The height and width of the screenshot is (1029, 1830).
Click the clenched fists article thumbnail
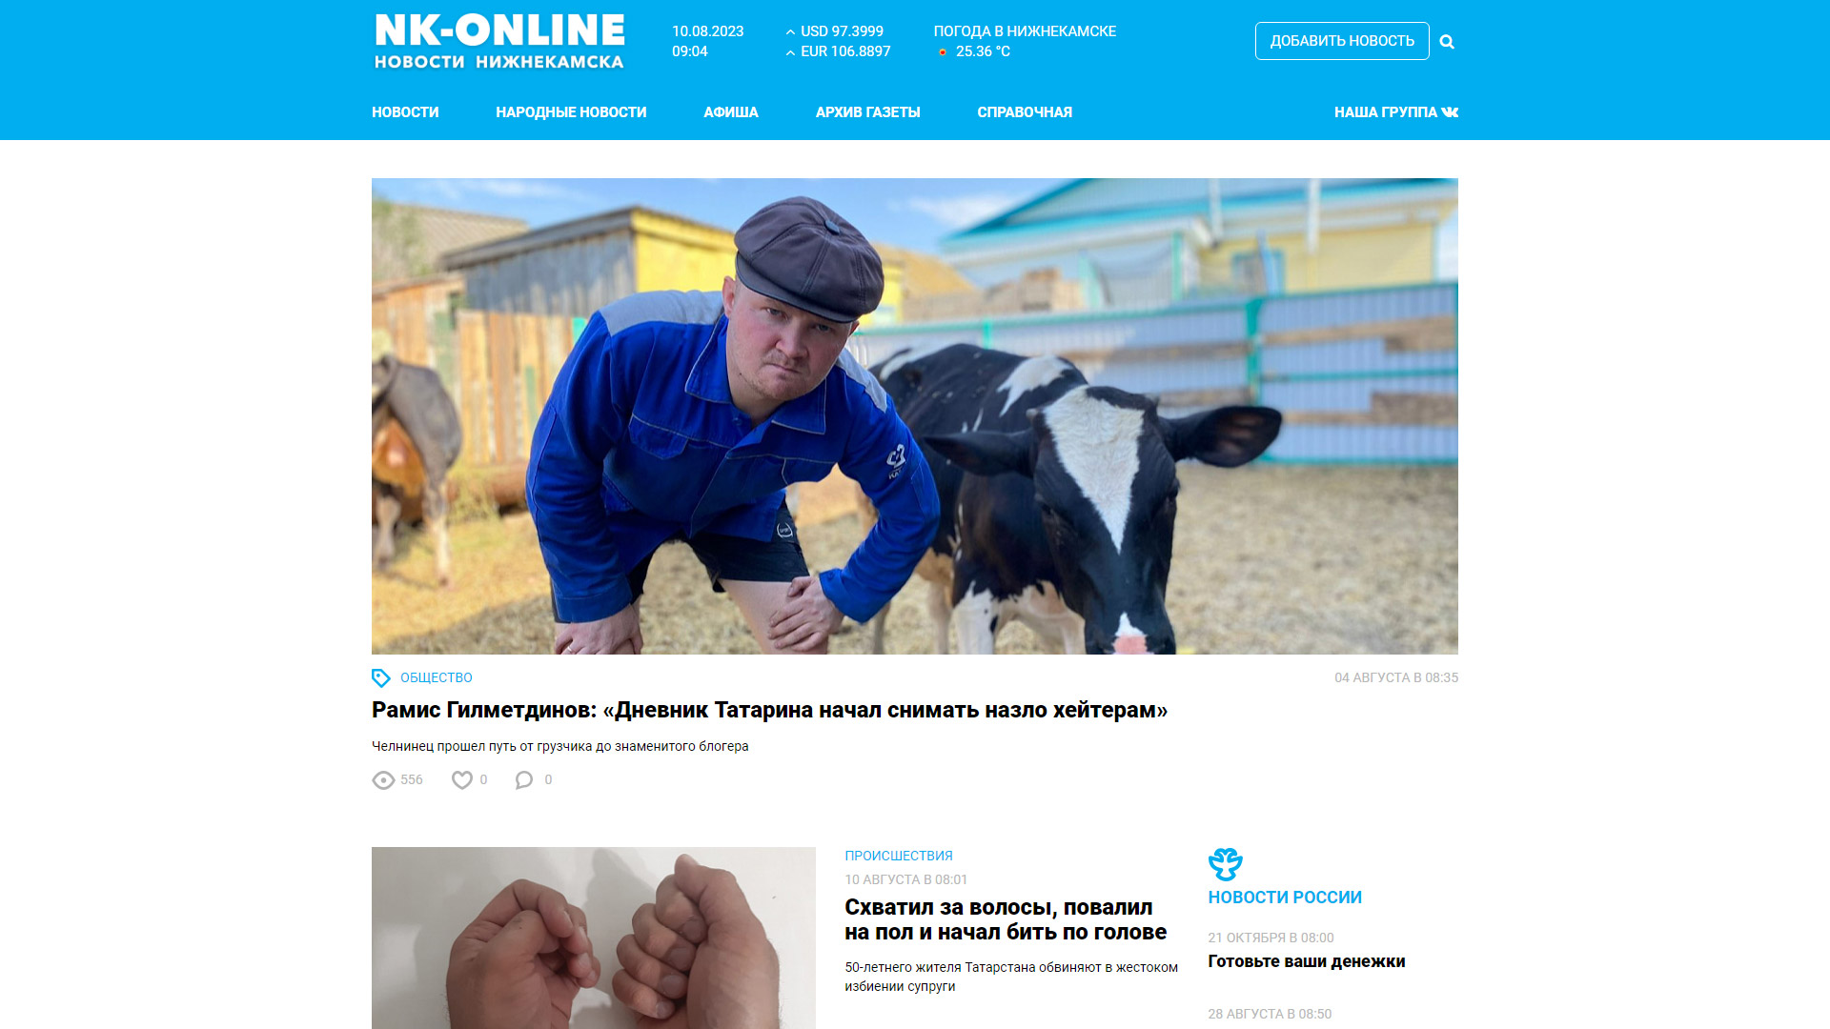[x=594, y=938]
